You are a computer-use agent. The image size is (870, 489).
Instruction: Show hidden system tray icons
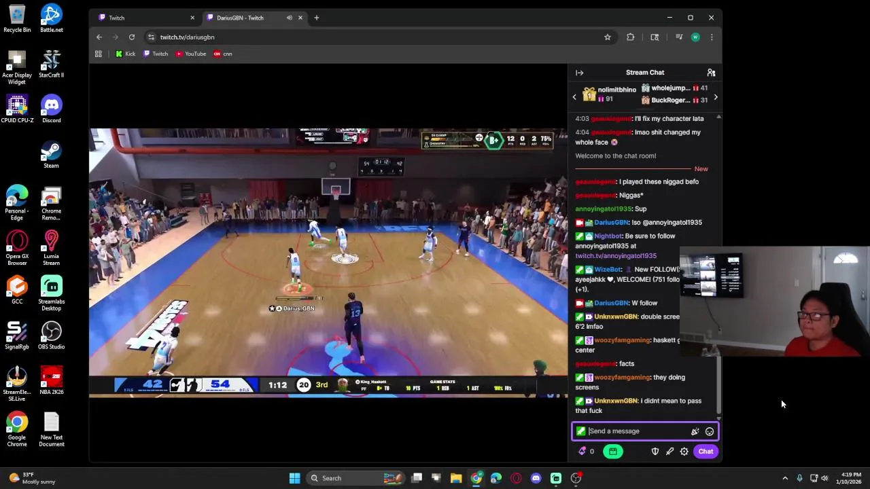(x=785, y=478)
